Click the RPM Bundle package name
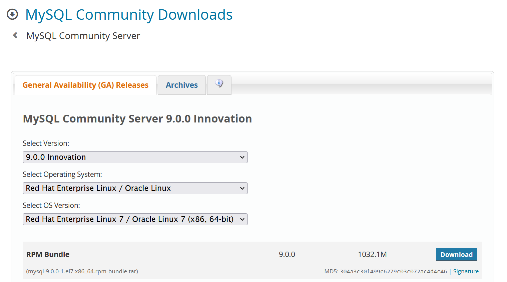This screenshot has height=282, width=507. [48, 254]
